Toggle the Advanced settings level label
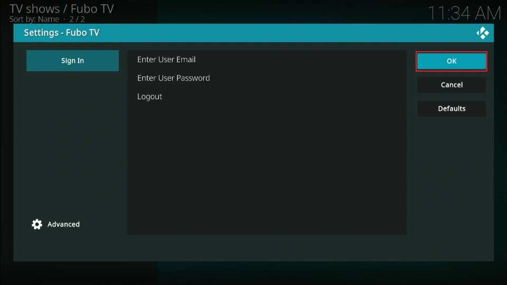Viewport: 507px width, 285px height. [x=63, y=224]
